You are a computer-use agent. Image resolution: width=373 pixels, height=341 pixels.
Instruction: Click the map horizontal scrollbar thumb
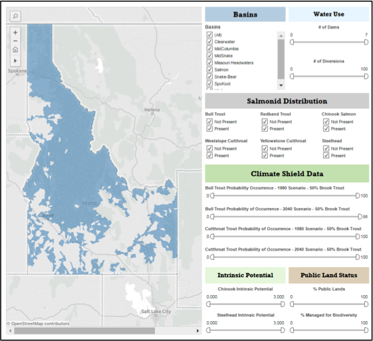(84, 331)
